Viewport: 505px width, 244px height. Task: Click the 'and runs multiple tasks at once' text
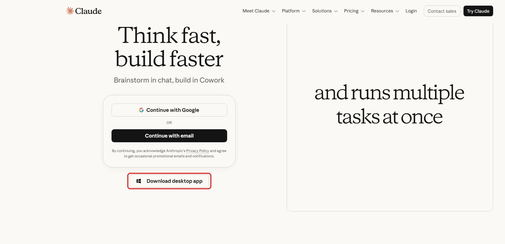click(389, 105)
